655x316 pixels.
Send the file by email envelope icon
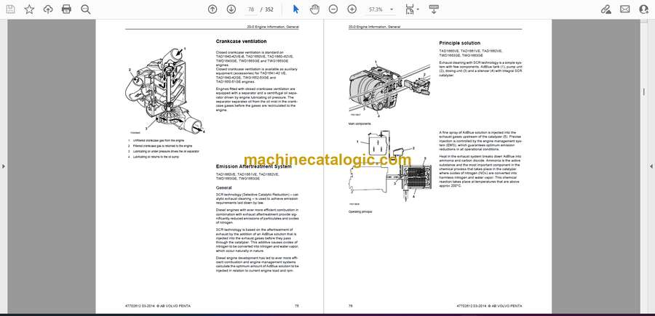tap(625, 9)
